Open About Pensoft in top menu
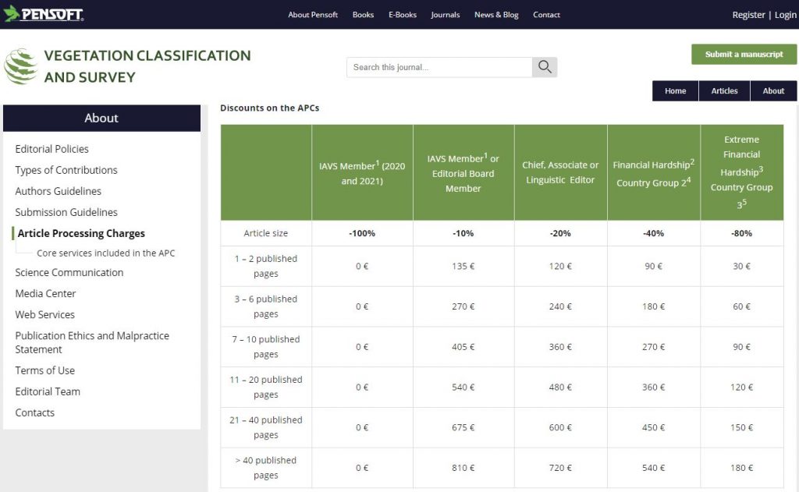Viewport: 799px width, 492px height. point(313,15)
